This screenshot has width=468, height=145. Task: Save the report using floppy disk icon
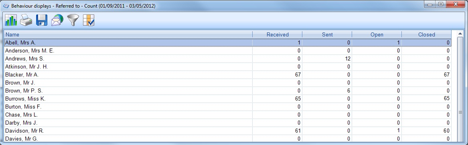point(42,20)
